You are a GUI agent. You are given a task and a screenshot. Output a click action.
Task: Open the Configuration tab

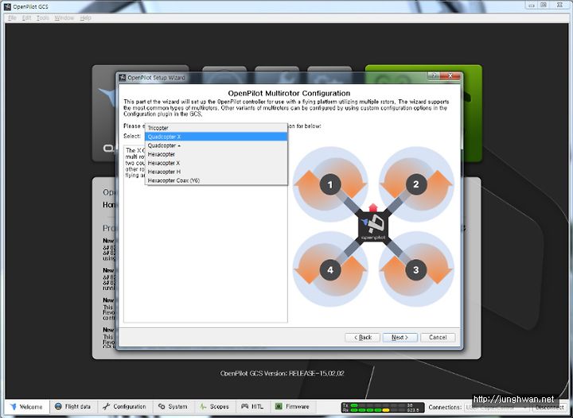click(125, 407)
